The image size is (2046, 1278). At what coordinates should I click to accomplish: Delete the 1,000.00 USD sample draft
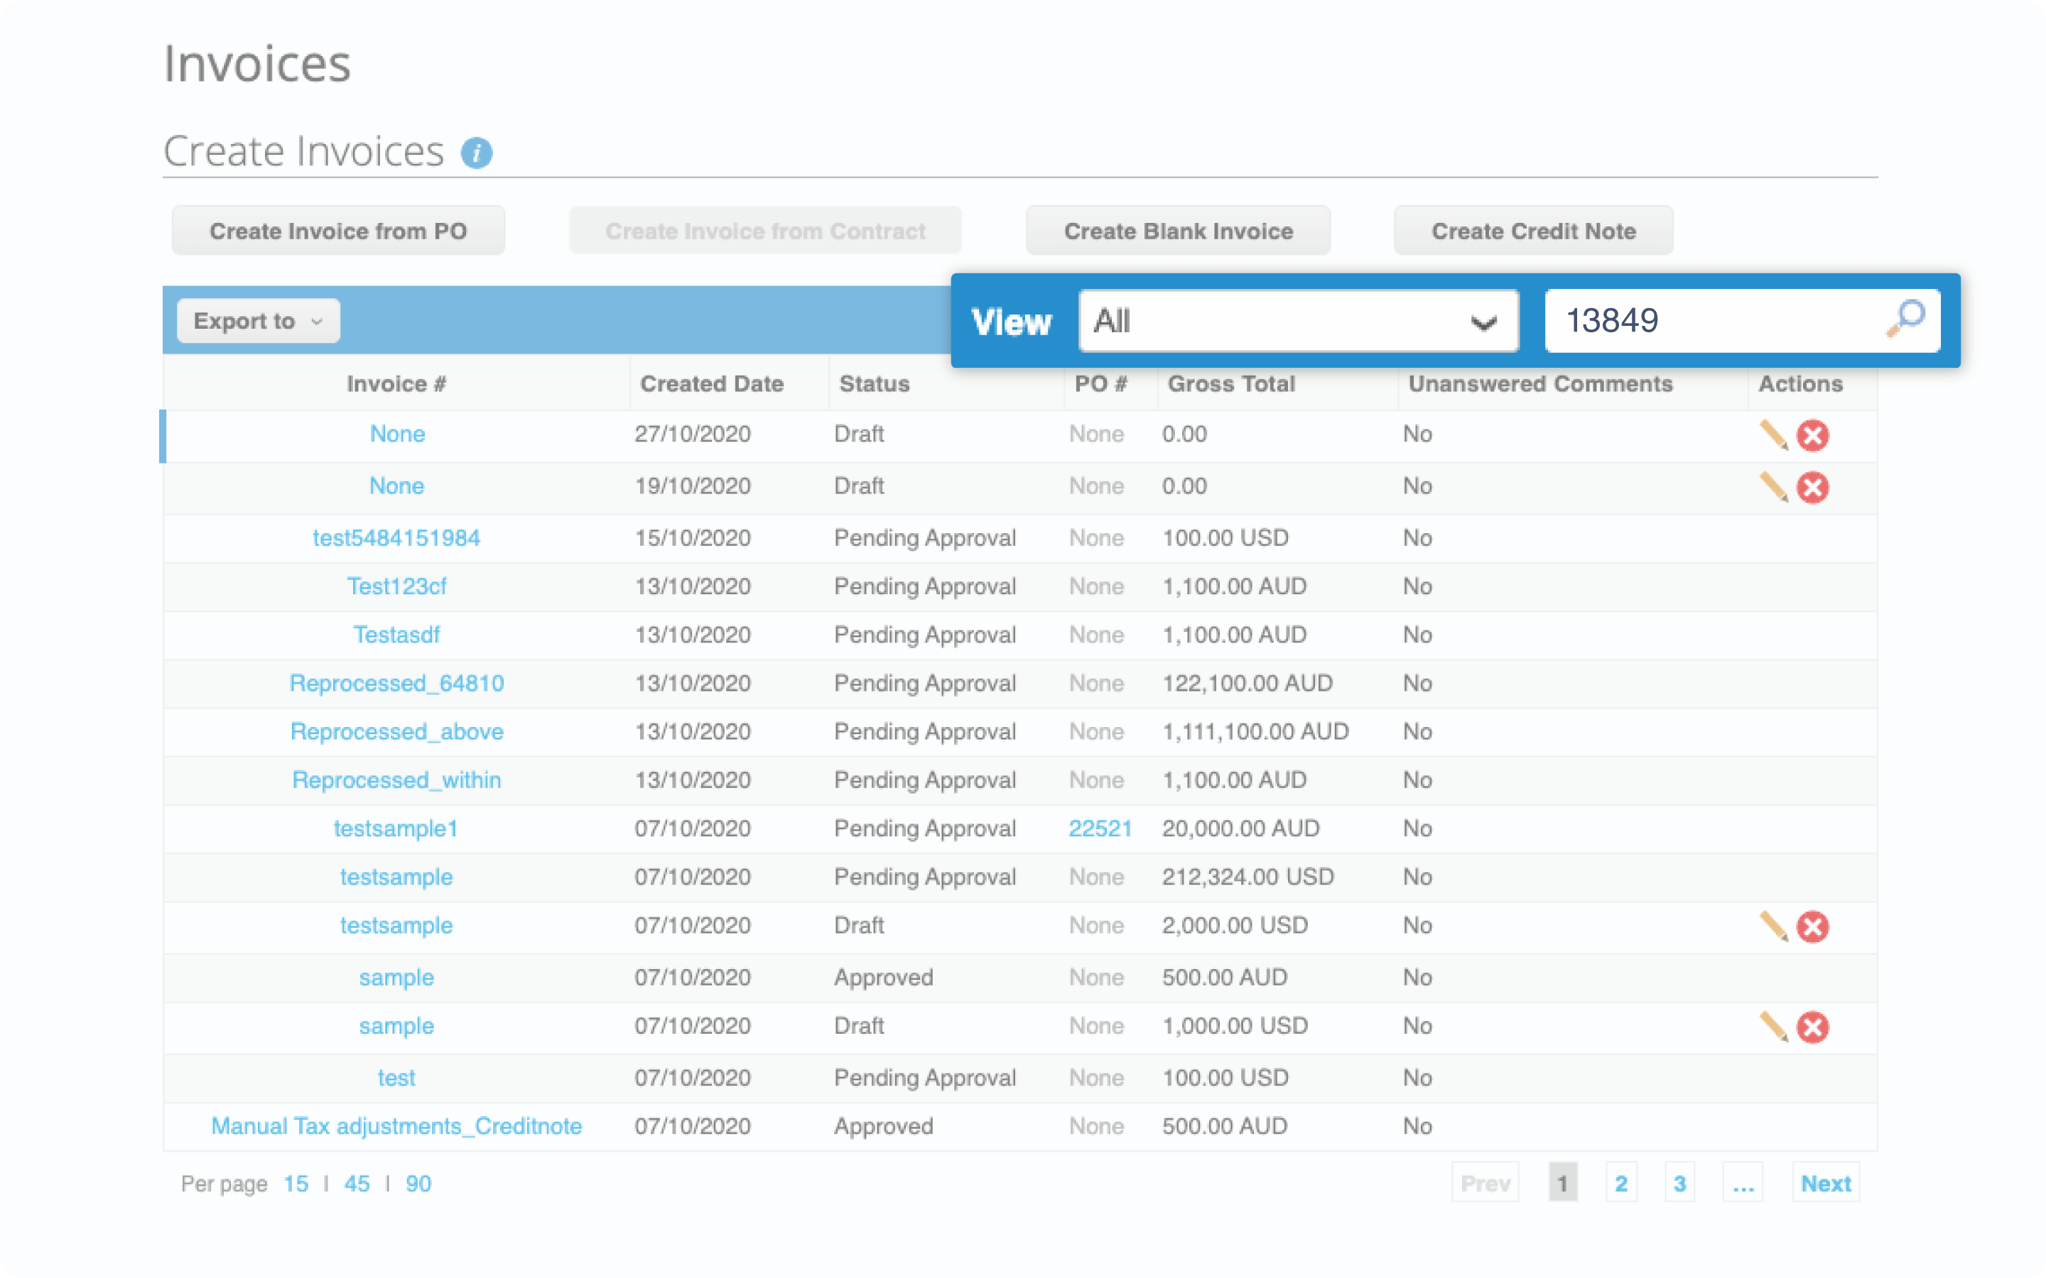[x=1814, y=1028]
